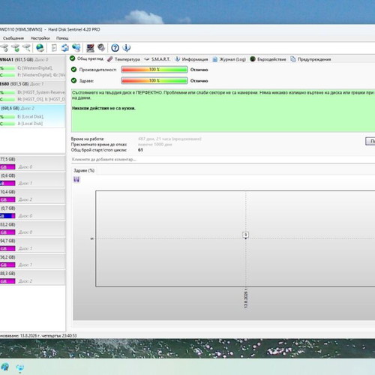Click the globe icon in the toolbar
The height and width of the screenshot is (375, 375).
coord(40,47)
